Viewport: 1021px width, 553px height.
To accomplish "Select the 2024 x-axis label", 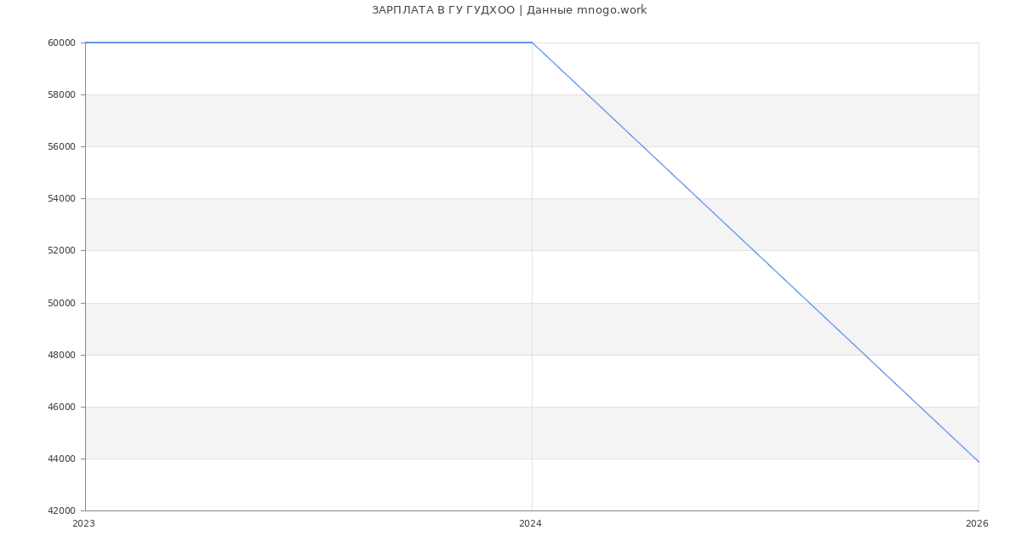I will pos(530,523).
